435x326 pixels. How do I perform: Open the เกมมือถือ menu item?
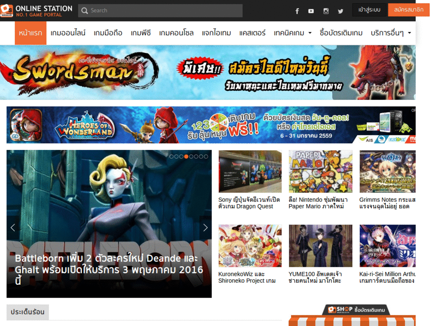tap(108, 33)
